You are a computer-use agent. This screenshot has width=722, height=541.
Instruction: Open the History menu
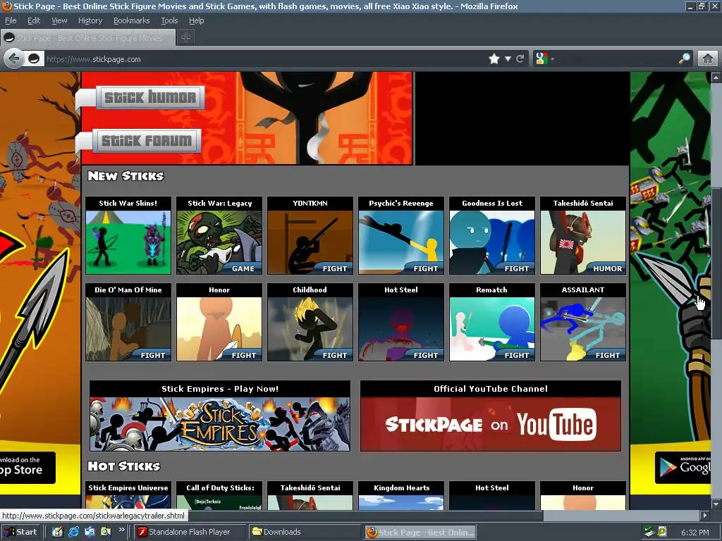pyautogui.click(x=90, y=20)
